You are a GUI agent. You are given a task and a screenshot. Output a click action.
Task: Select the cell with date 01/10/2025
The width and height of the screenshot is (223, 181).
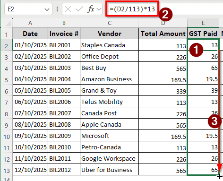[30, 45]
